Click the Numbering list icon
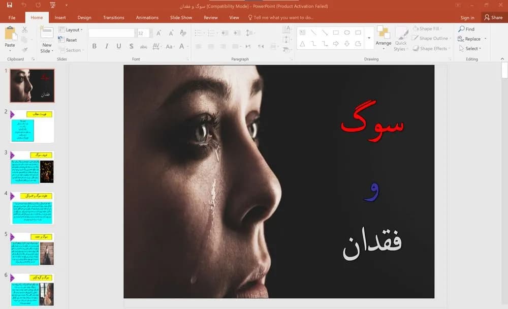 coord(212,33)
